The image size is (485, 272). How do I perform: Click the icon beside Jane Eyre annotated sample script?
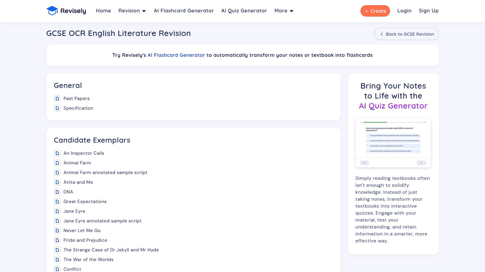57,221
